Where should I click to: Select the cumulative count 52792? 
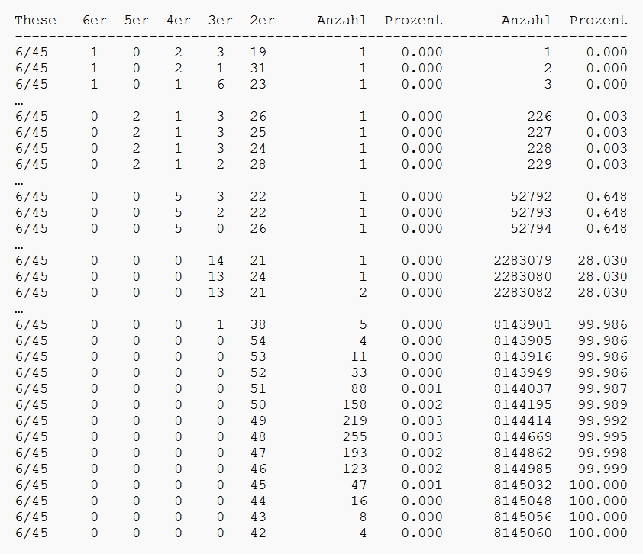[531, 196]
